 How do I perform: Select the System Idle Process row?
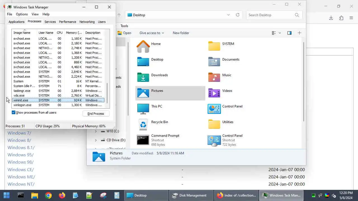tap(58, 86)
